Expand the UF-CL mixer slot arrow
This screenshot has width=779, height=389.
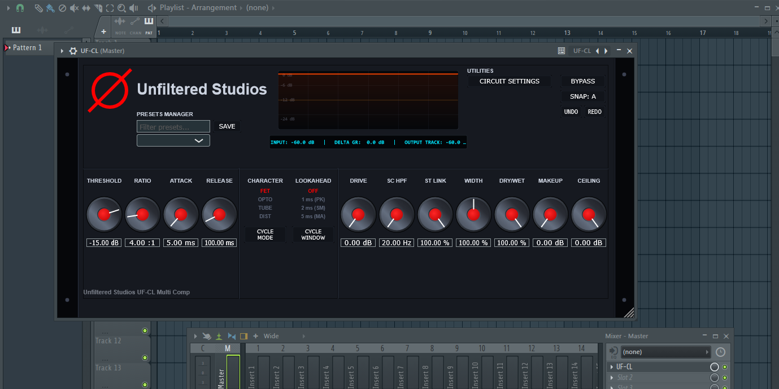612,367
